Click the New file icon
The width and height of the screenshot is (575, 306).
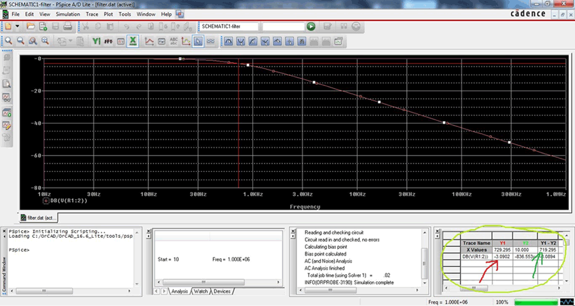(8, 26)
